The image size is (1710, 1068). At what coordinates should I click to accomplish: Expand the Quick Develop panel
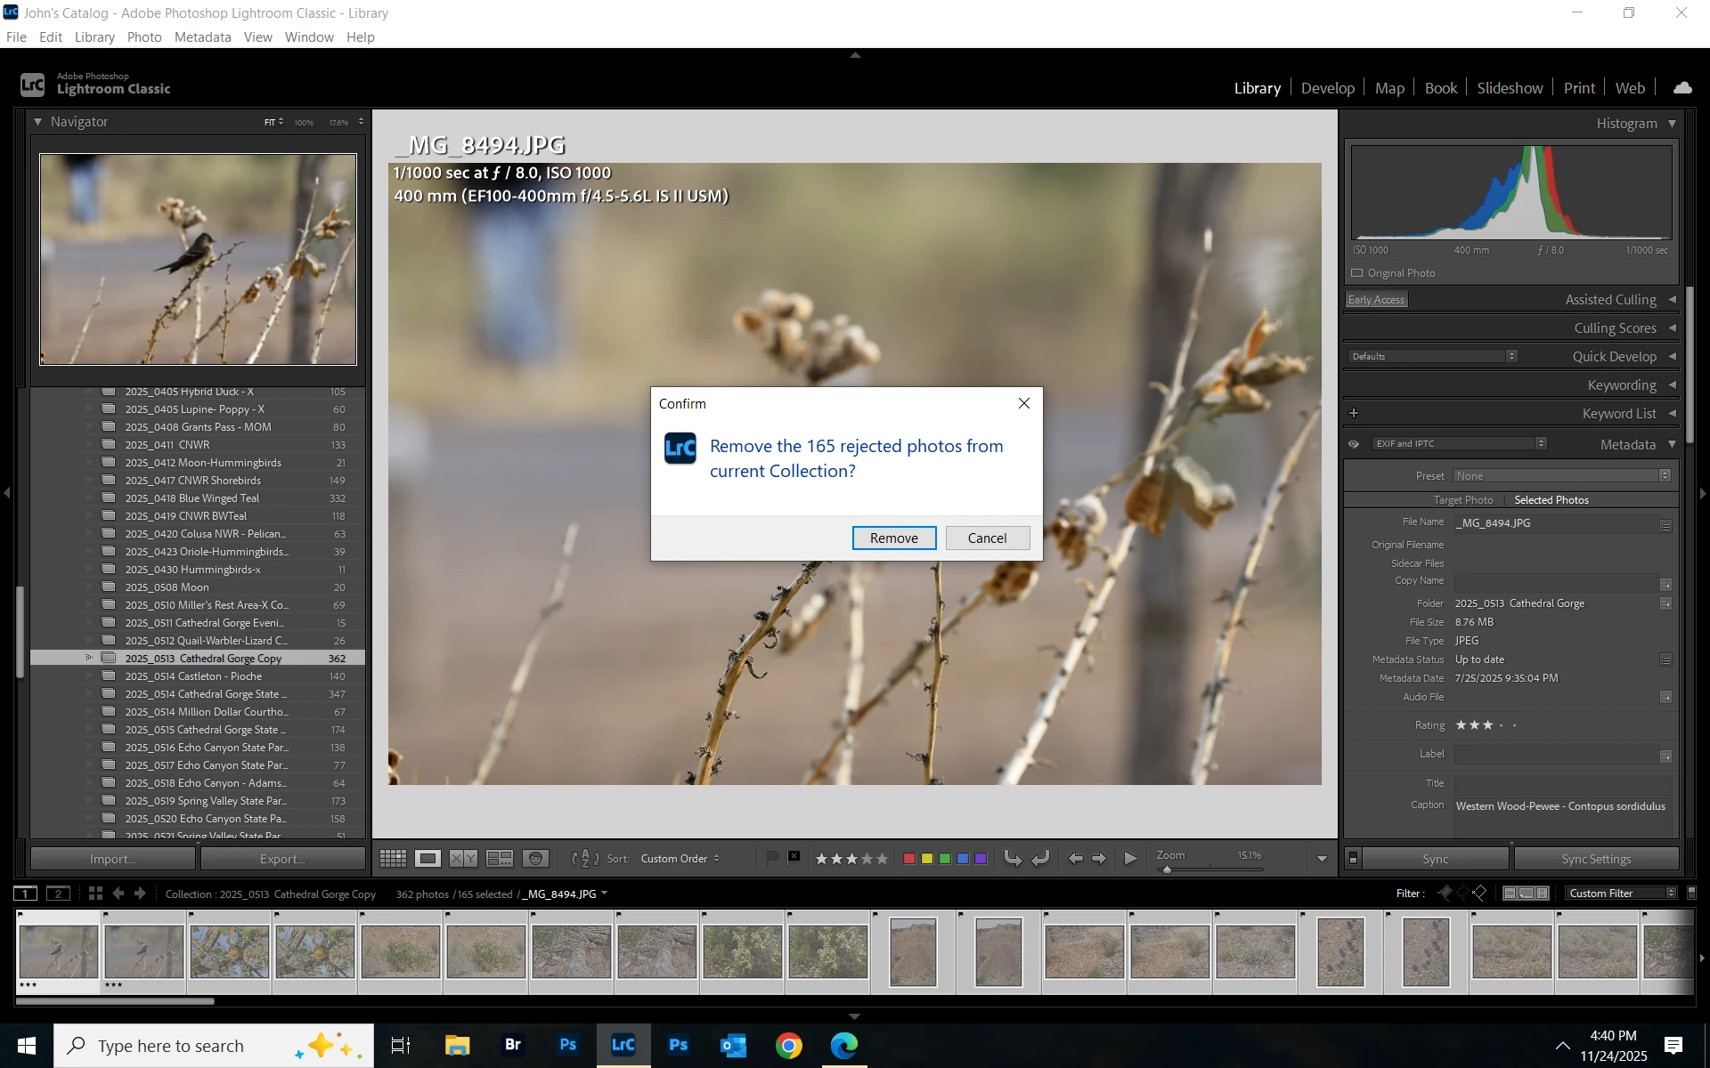[1673, 356]
